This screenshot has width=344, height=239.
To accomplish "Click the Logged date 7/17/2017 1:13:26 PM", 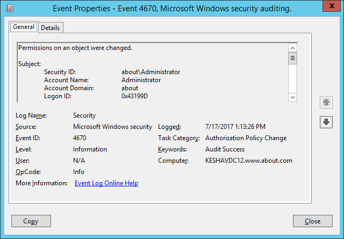I will pyautogui.click(x=235, y=127).
